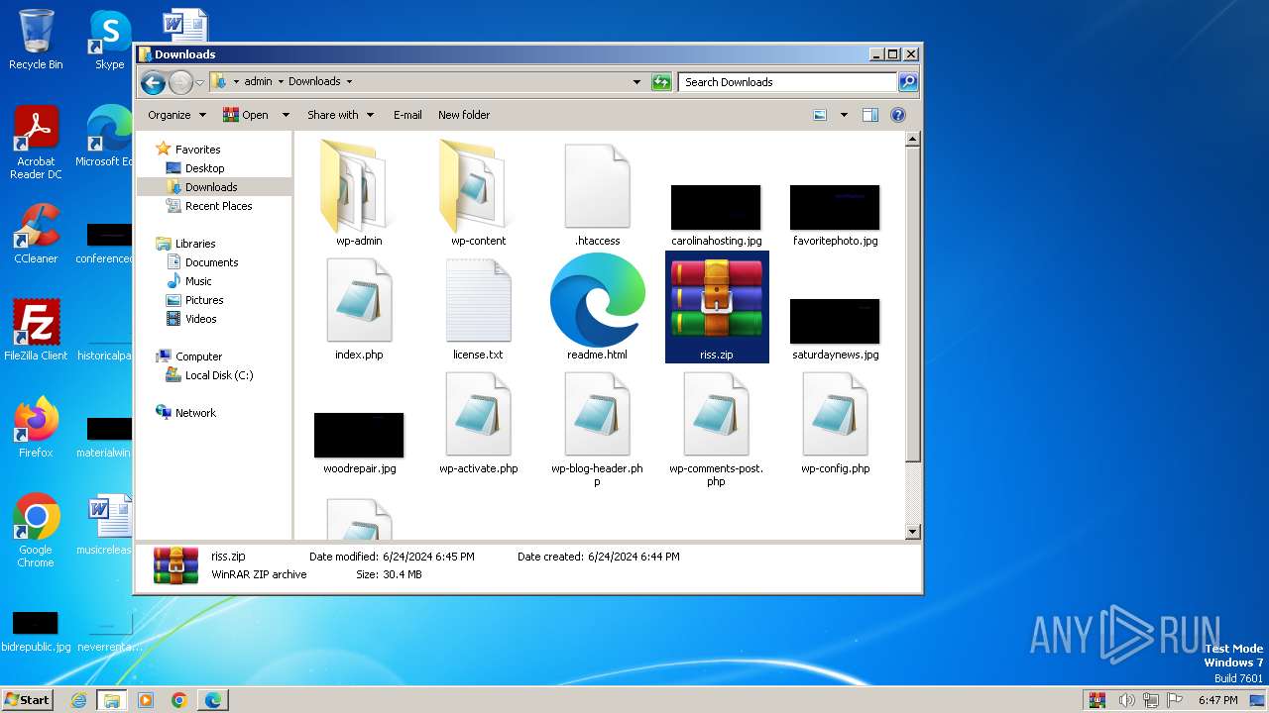Open the wp-content folder
The image size is (1269, 713).
click(x=478, y=193)
